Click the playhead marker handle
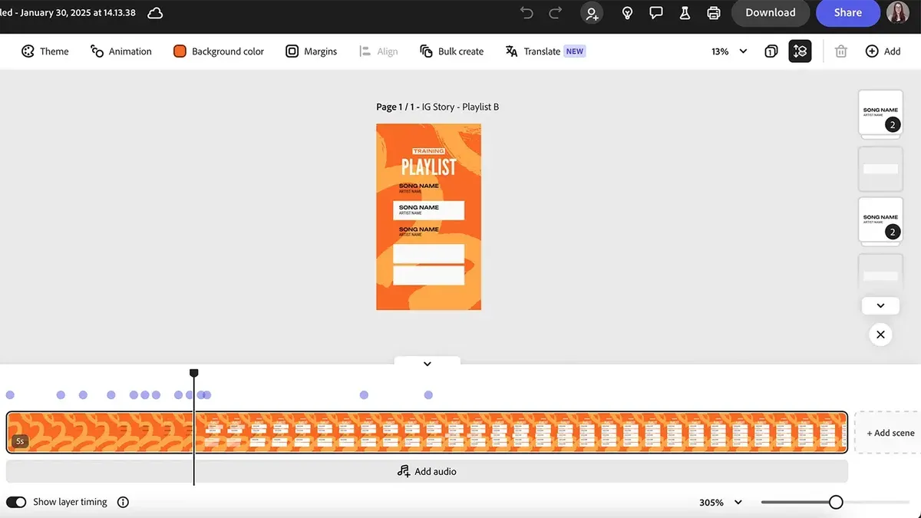The height and width of the screenshot is (518, 921). [194, 373]
